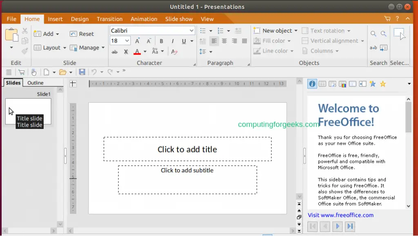Collapse the ribbon with the caret icon

click(x=408, y=19)
